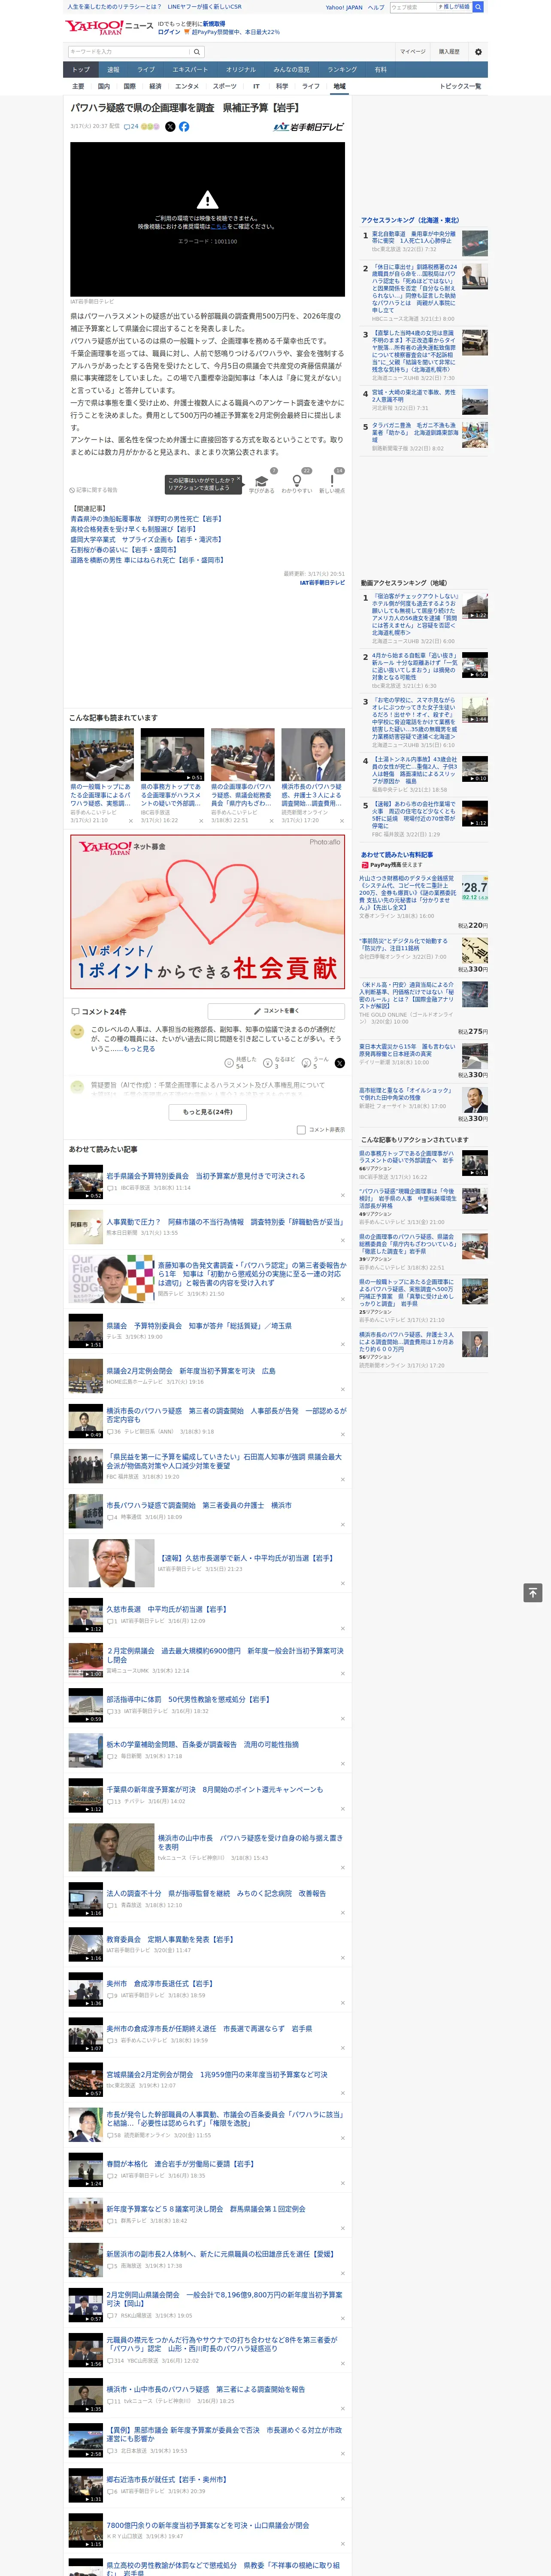Dismiss the 岩手県議会予算特別委員会 recommended article
This screenshot has width=551, height=2576.
[342, 1194]
